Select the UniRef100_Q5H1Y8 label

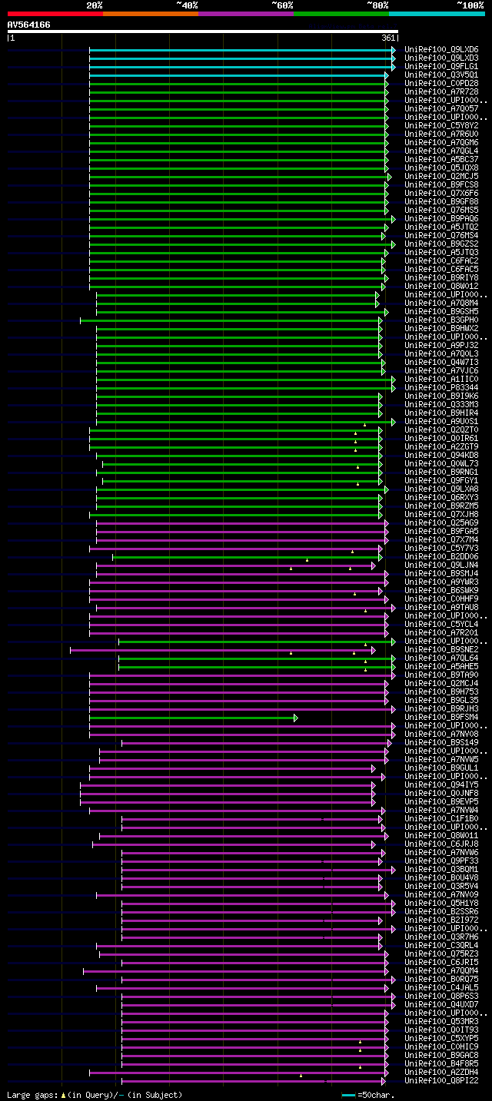[x=441, y=904]
